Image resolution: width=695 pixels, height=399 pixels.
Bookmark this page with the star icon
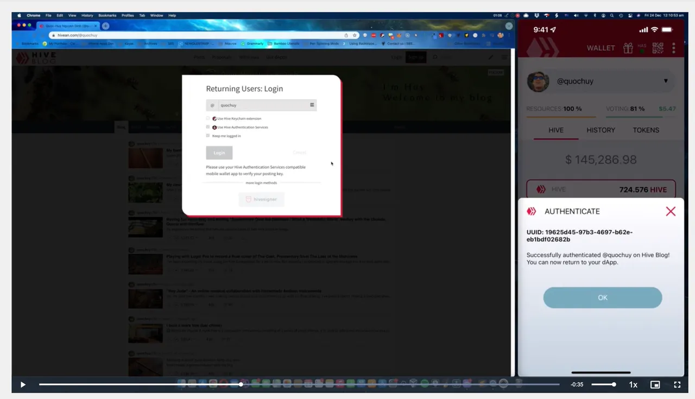pos(354,35)
